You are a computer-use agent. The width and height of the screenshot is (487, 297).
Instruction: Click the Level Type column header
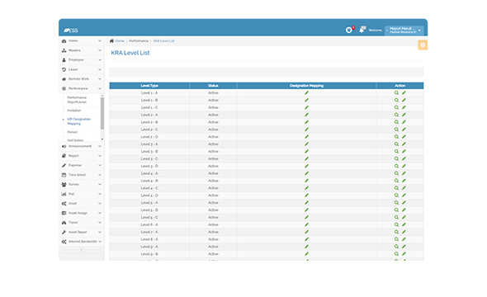pyautogui.click(x=149, y=86)
